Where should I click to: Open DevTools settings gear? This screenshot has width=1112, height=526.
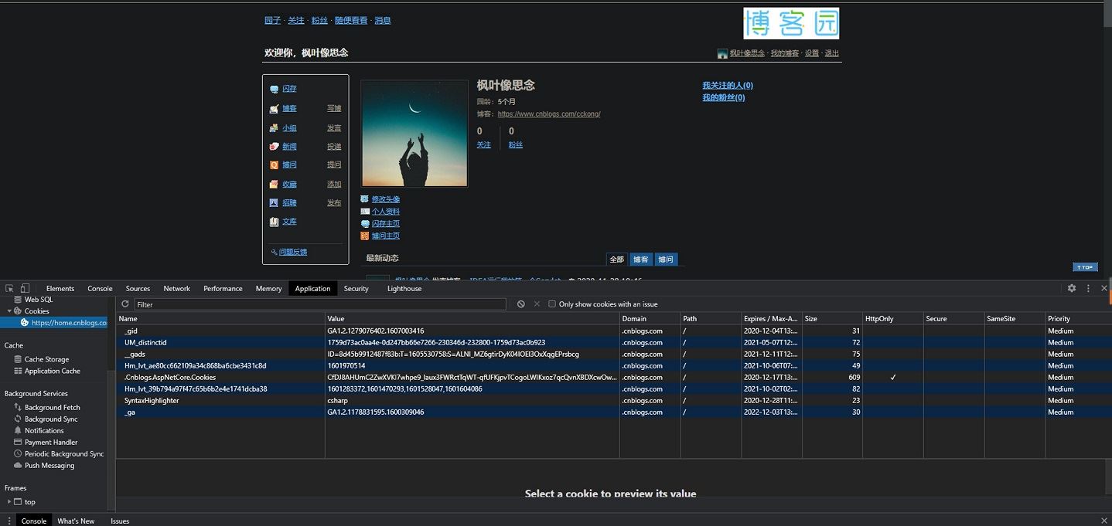[x=1071, y=287]
